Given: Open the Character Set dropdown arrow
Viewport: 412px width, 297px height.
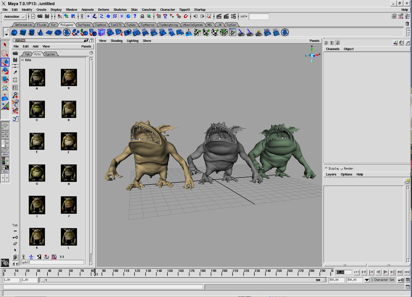Looking at the screenshot, I should point(367,280).
